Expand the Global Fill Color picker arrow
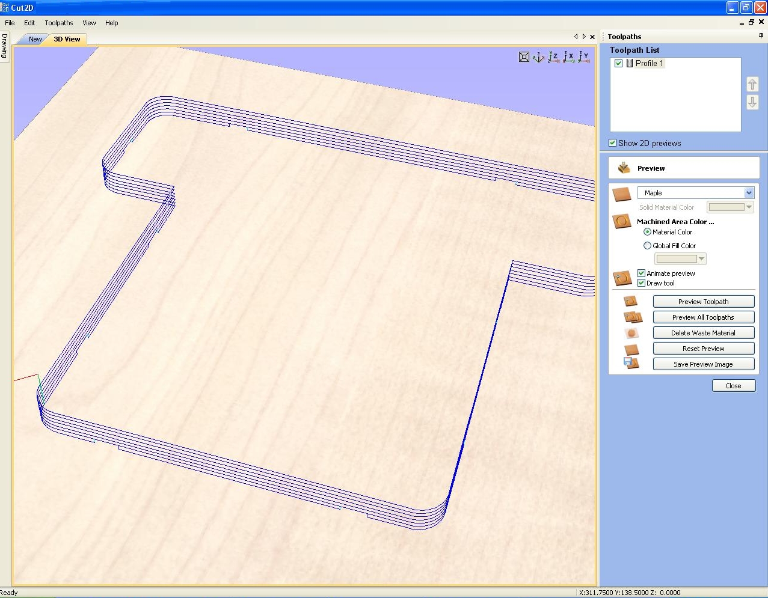Image resolution: width=768 pixels, height=598 pixels. pos(701,259)
